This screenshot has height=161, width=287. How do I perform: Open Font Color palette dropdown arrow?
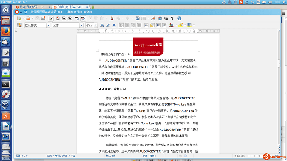click(176, 25)
